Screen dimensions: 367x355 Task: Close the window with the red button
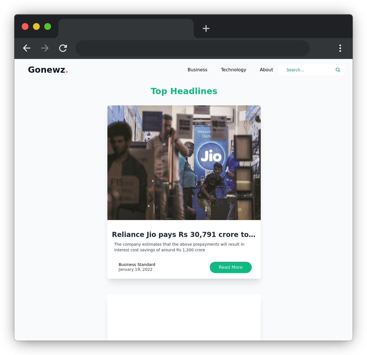[25, 26]
